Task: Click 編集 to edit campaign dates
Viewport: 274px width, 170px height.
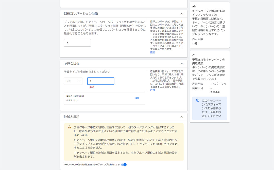Action: 137,98
